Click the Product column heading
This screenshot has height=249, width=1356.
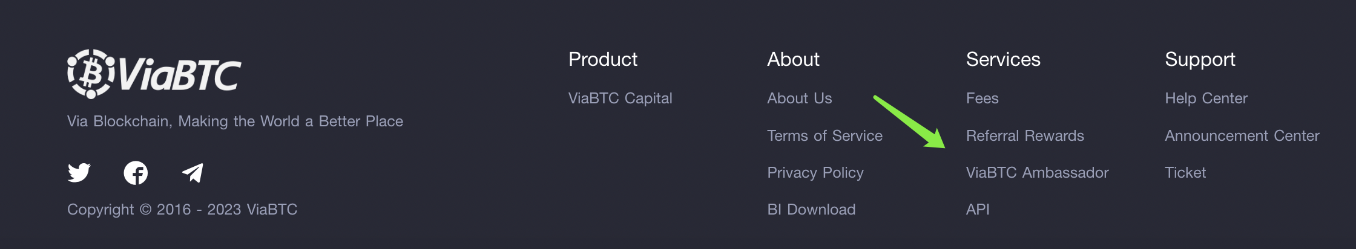tap(603, 59)
